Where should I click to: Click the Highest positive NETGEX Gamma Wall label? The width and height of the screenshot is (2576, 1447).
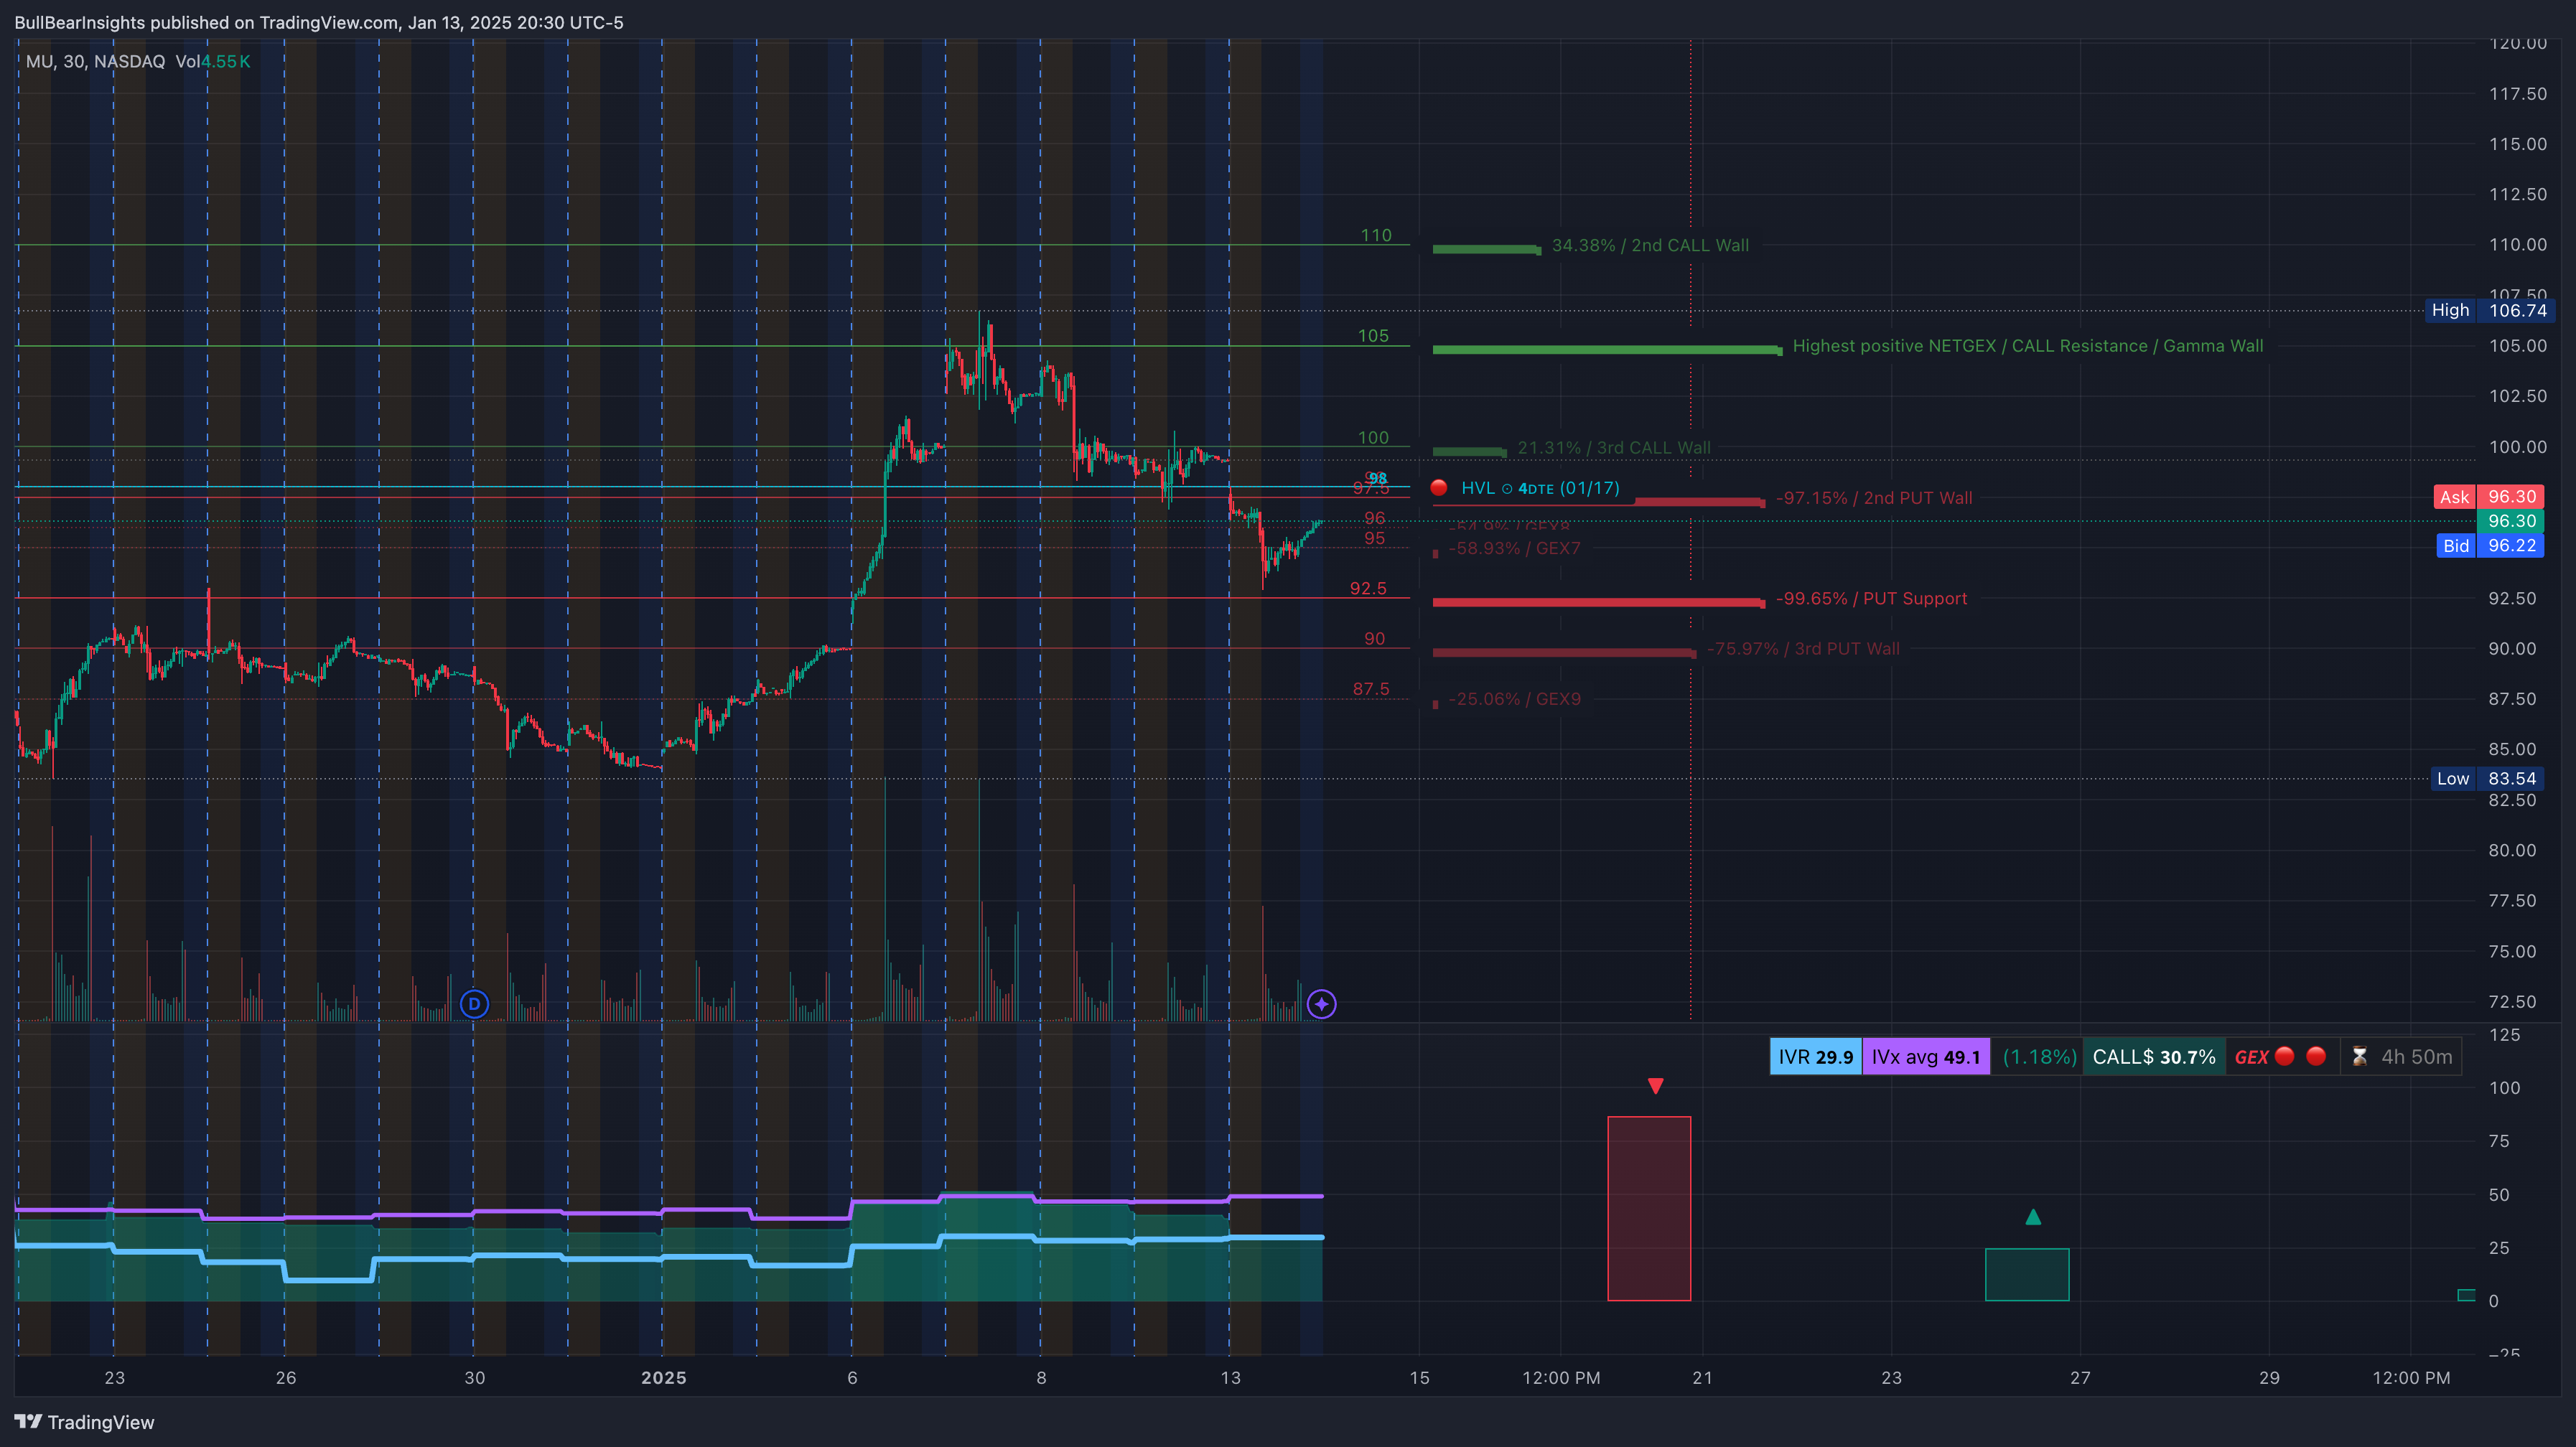click(x=2027, y=346)
